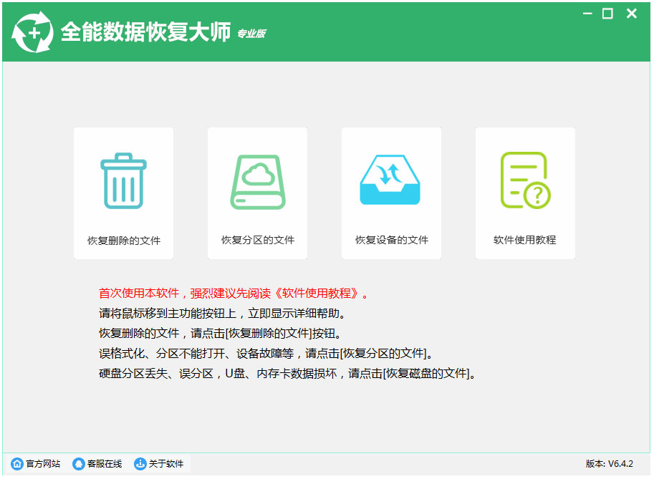Click the info icon beside 关于软件
Image resolution: width=654 pixels, height=479 pixels.
[x=140, y=463]
